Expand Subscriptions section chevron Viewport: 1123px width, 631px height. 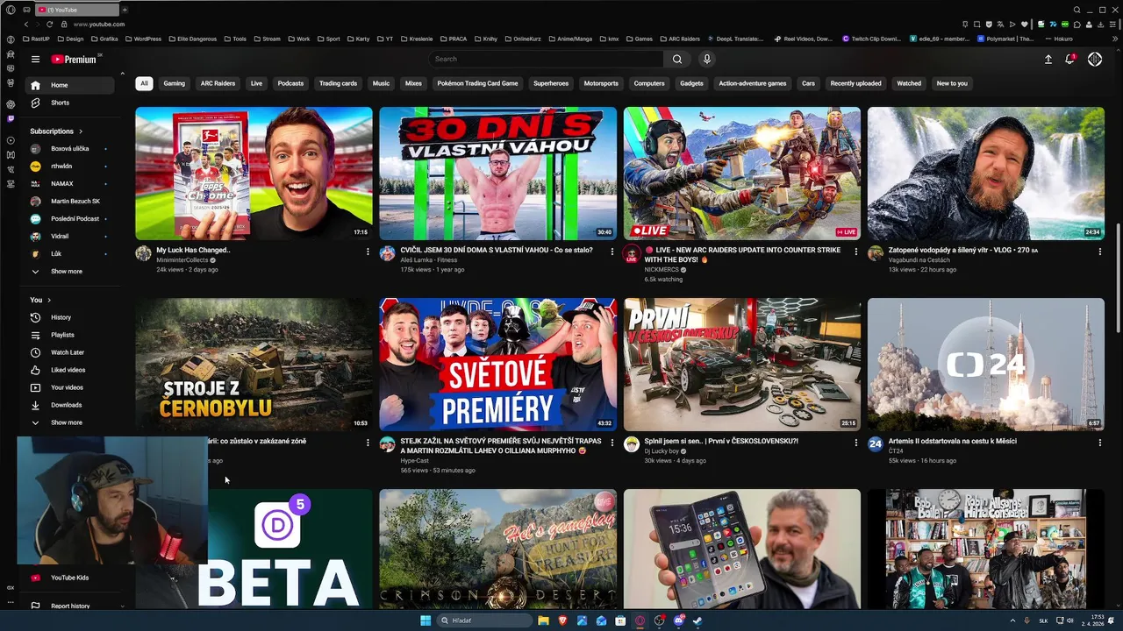click(81, 131)
